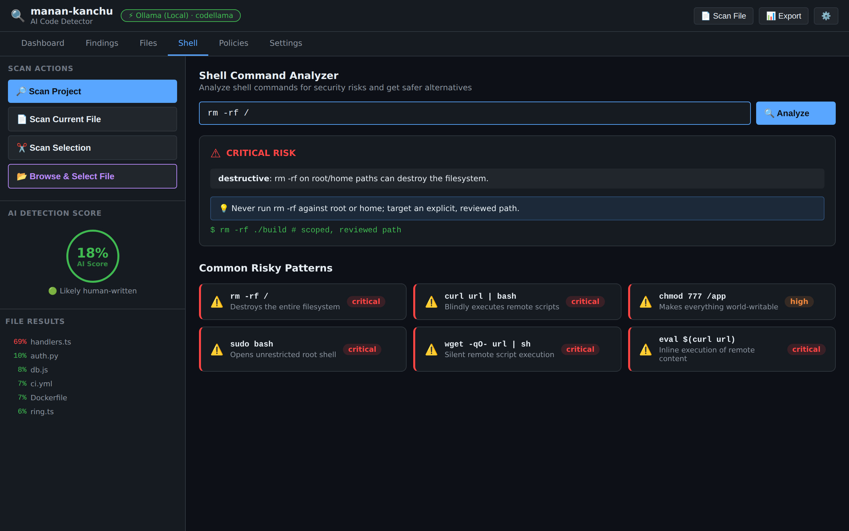The height and width of the screenshot is (531, 849).
Task: Open the Dashboard tab
Action: (x=43, y=43)
